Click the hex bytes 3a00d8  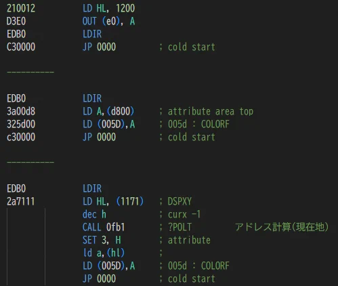21,111
